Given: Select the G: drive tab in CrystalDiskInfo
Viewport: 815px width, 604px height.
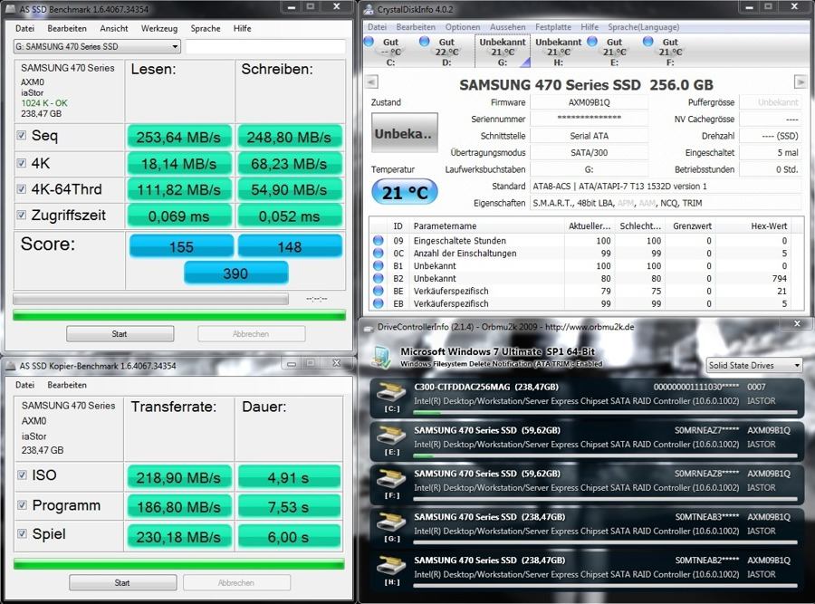Looking at the screenshot, I should (x=502, y=52).
